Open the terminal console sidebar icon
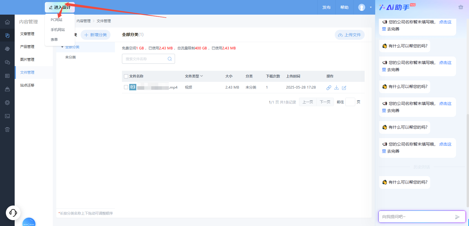469x226 pixels. (x=7, y=116)
